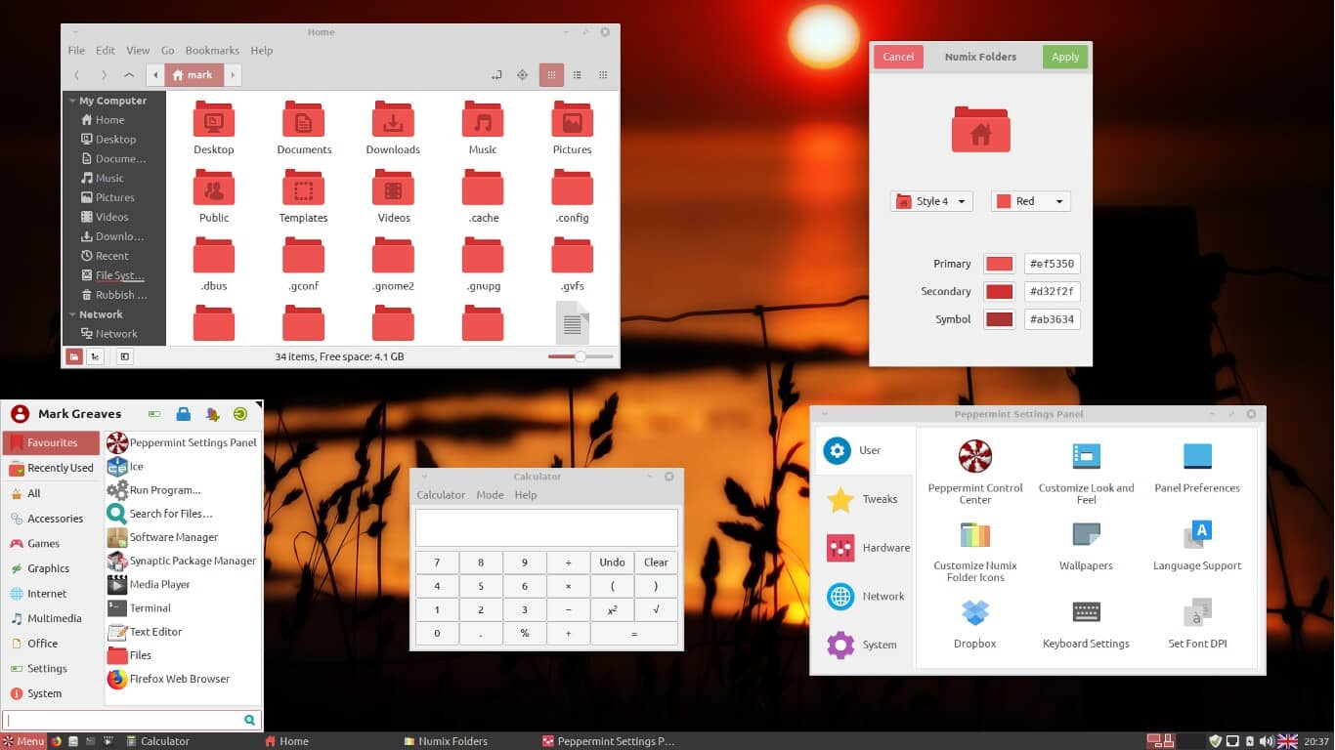
Task: Click the Primary color swatch in Numix Folders
Action: [x=998, y=263]
